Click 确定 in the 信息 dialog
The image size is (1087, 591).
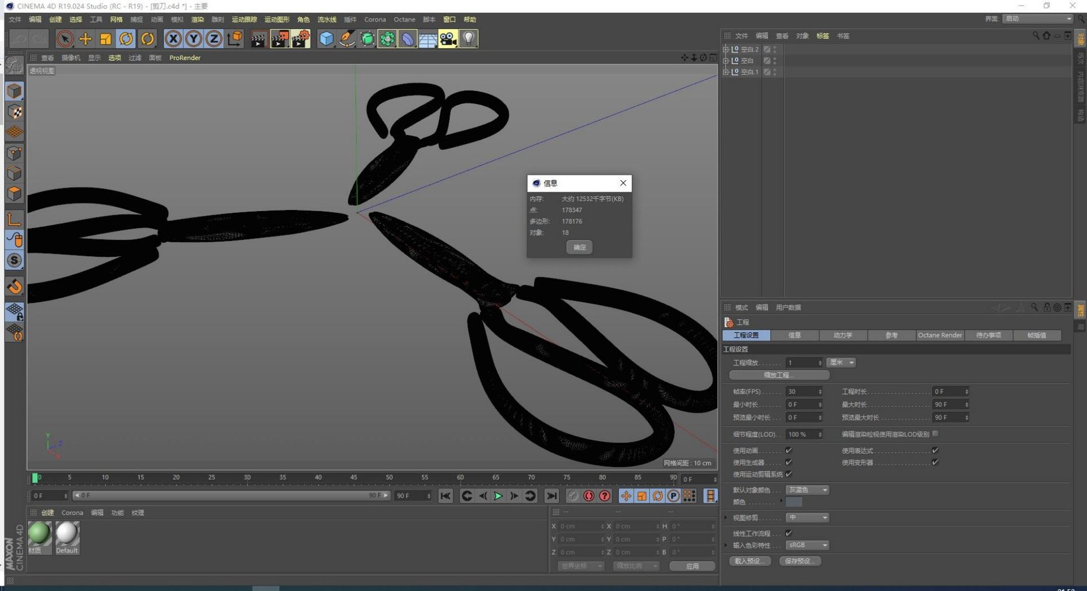580,247
